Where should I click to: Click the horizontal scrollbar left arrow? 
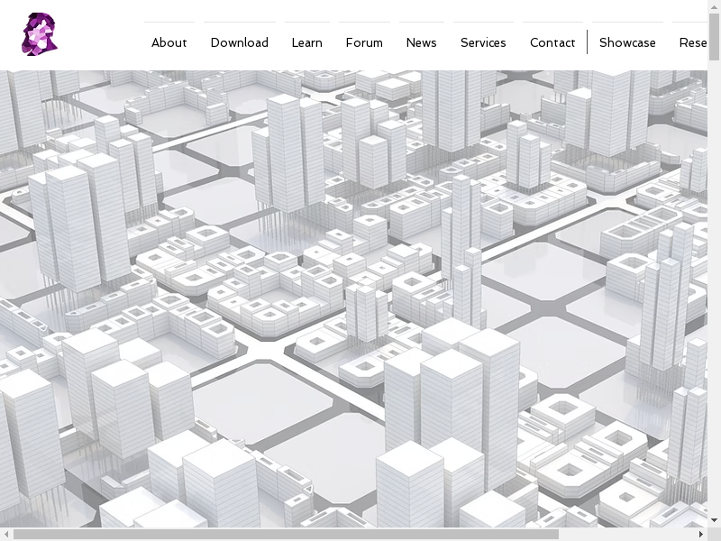[x=6, y=534]
